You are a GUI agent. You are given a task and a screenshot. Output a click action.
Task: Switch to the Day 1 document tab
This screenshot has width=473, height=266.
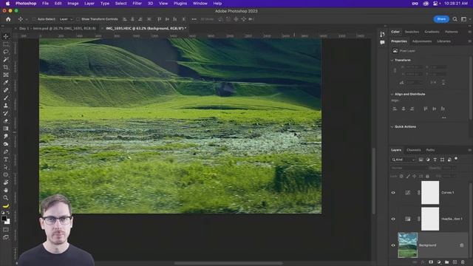point(58,28)
